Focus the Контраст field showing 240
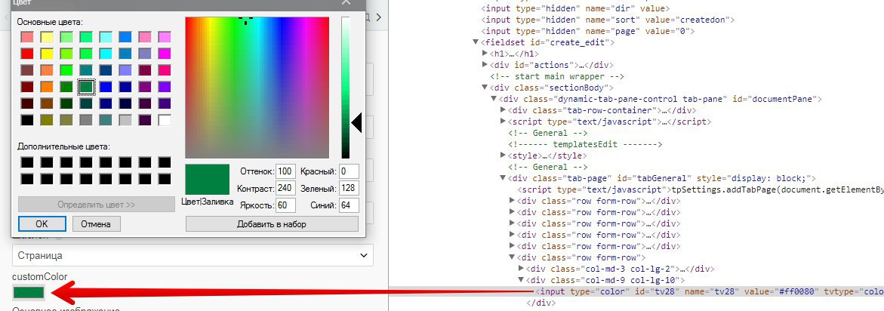Screen dimensions: 884x311 pyautogui.click(x=286, y=188)
